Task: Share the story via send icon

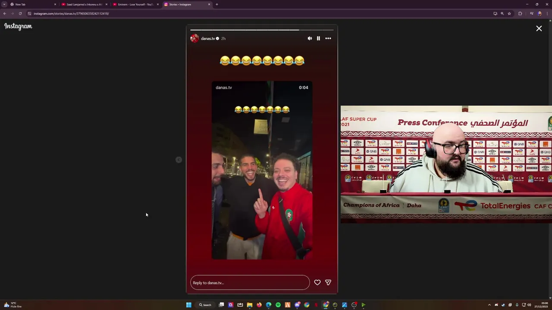Action: click(328, 282)
